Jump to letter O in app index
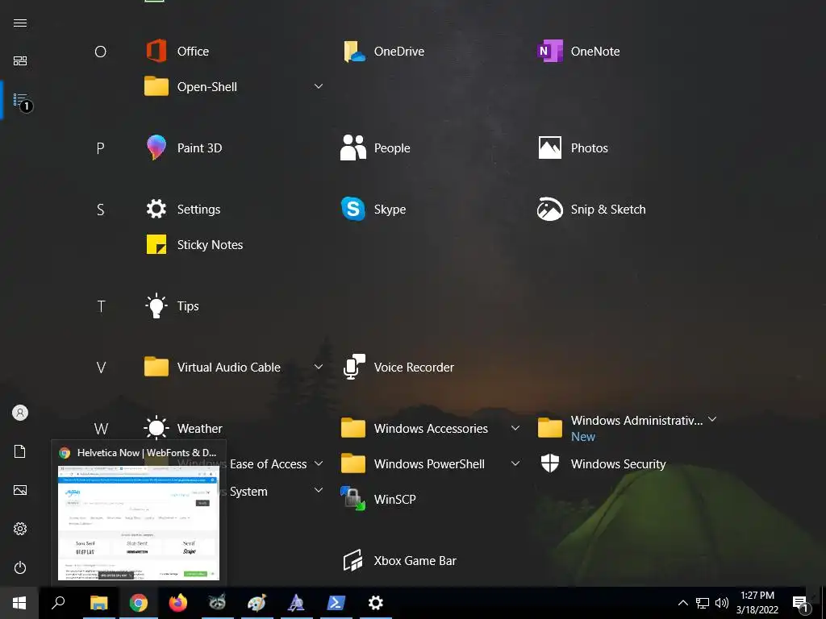Screen dimensions: 826x619 pos(100,52)
